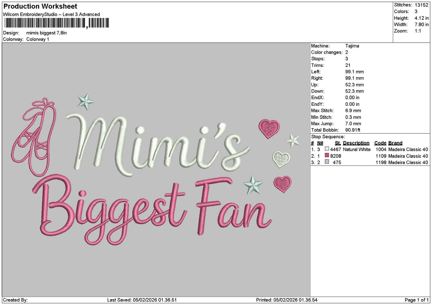Select the stitch count "13152"
The height and width of the screenshot is (305, 432).
(422, 5)
